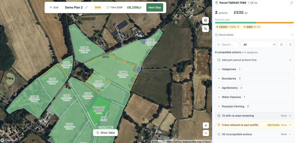Viewport: 295px width, 143px height.
Task: Click the Pond feature on map
Action: point(104,119)
